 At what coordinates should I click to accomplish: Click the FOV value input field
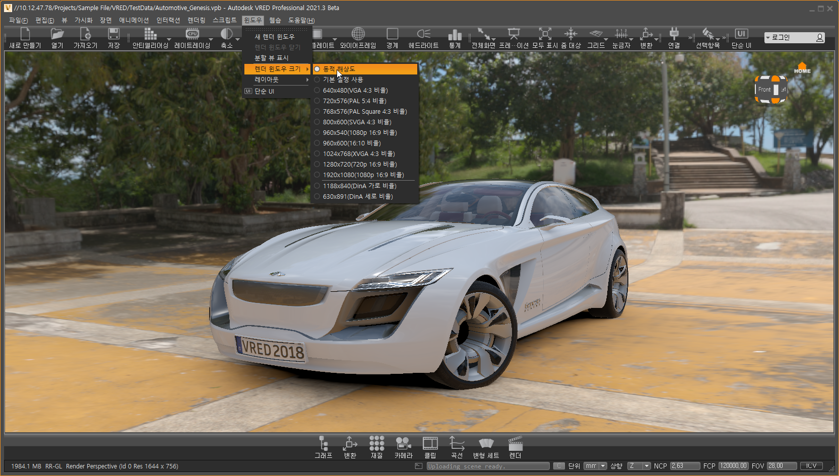pos(781,466)
